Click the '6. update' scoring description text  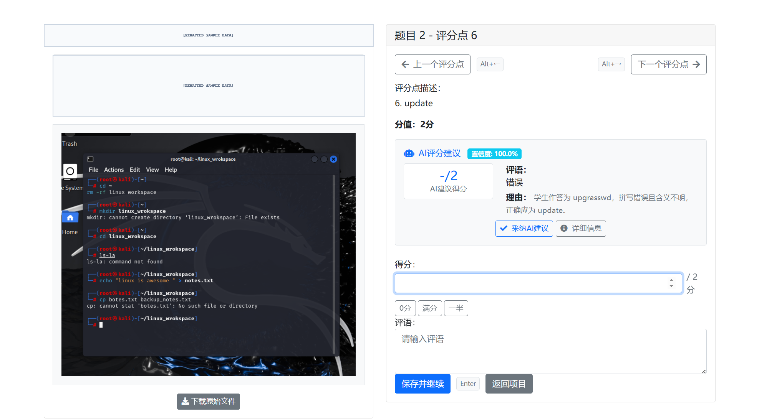pos(414,104)
